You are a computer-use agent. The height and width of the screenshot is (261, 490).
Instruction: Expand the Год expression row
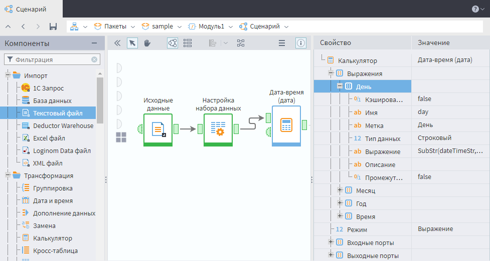pos(340,203)
